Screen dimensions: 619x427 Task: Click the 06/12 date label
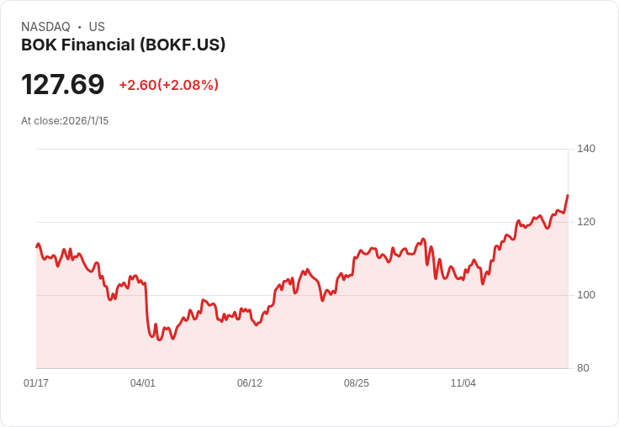(x=250, y=383)
